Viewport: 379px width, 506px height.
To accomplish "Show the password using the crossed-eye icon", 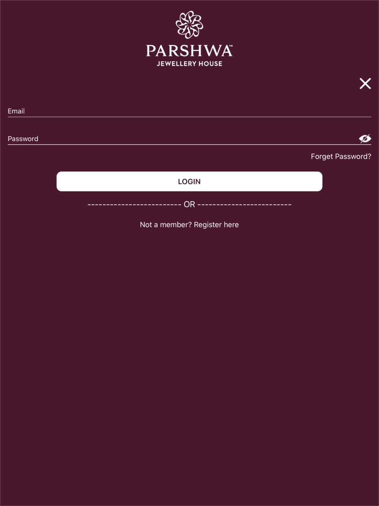I will click(365, 138).
